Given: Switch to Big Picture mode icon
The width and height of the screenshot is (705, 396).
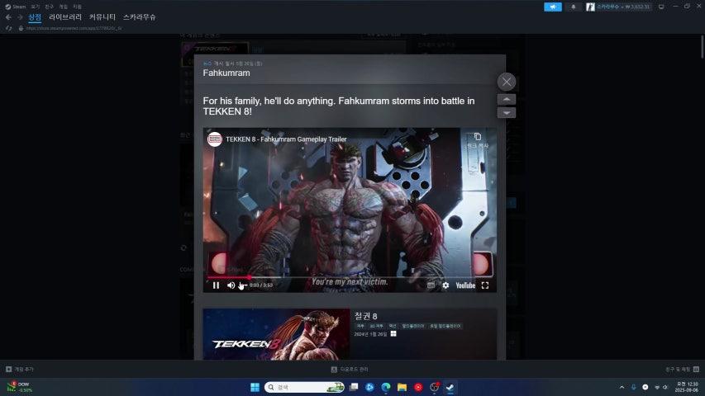Looking at the screenshot, I should pyautogui.click(x=661, y=7).
